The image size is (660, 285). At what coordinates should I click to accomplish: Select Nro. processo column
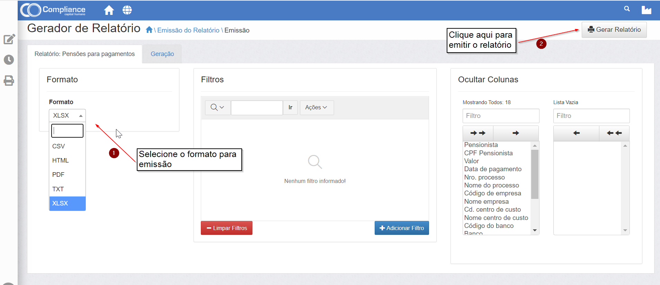point(484,177)
